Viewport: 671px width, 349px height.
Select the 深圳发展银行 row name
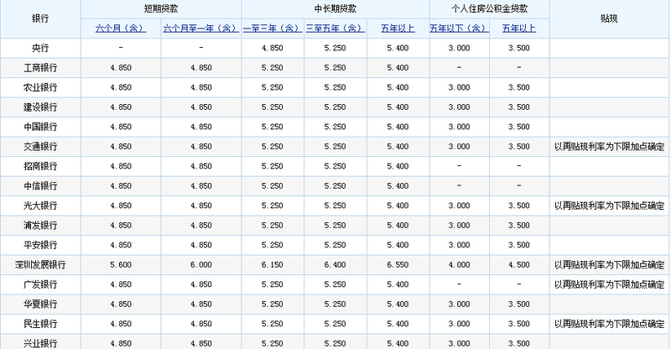point(40,264)
